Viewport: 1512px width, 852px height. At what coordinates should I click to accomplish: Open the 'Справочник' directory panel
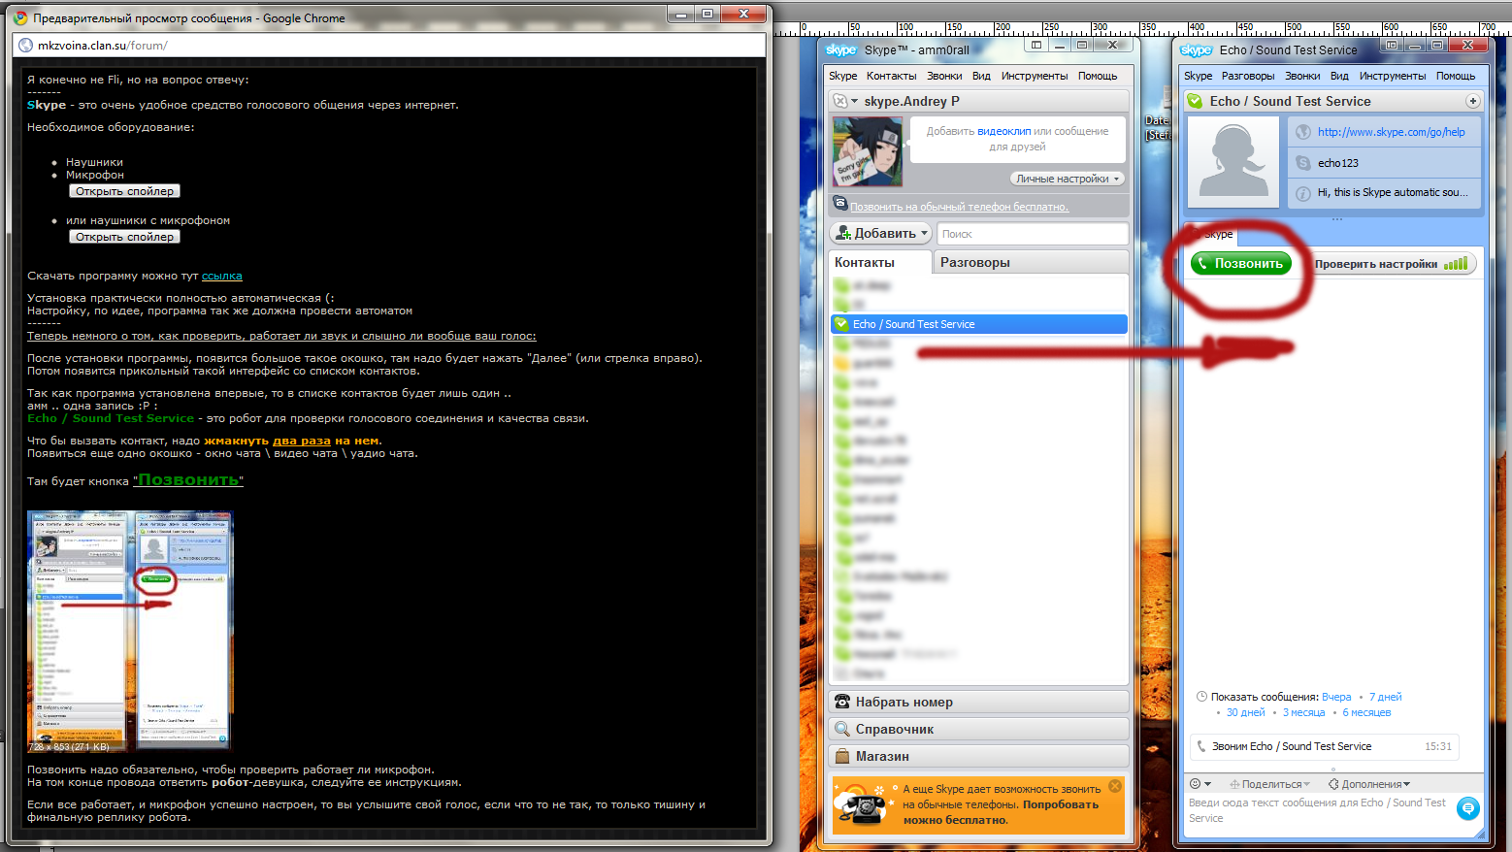tap(978, 729)
